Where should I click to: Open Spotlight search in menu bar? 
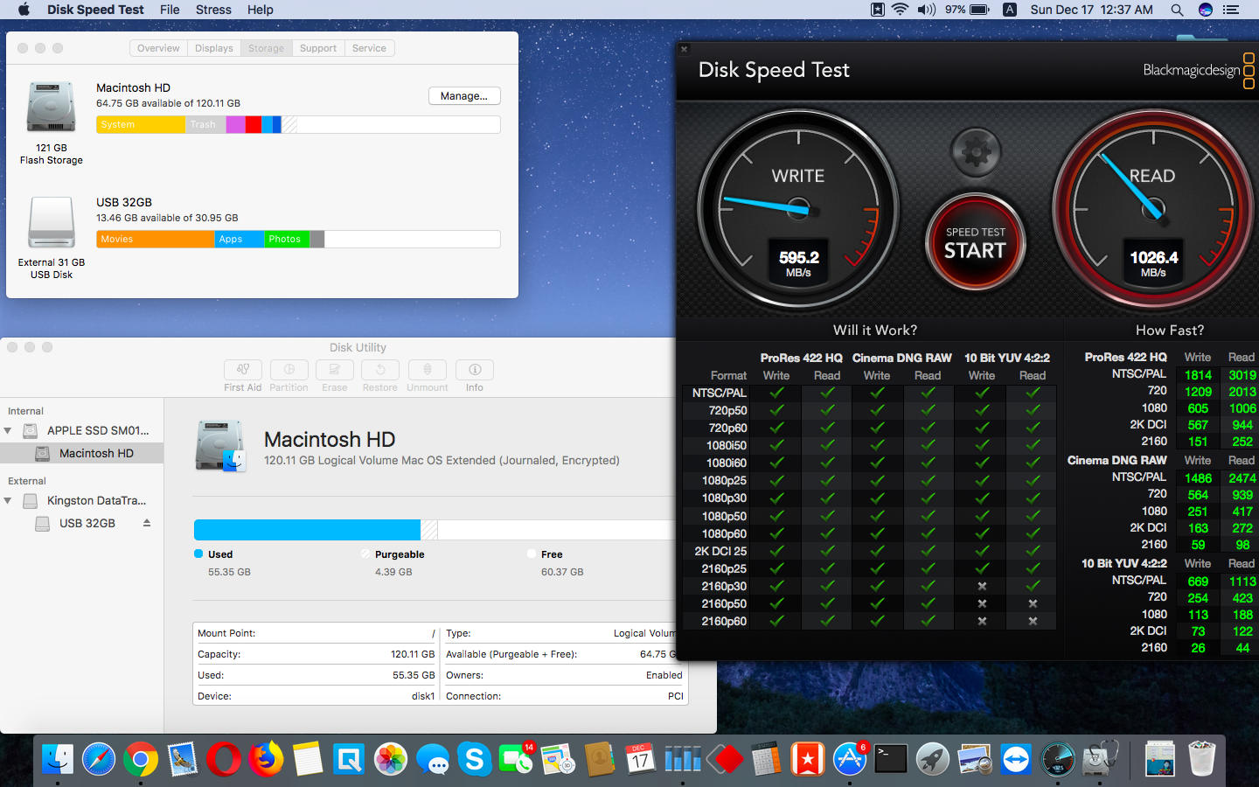pyautogui.click(x=1177, y=10)
